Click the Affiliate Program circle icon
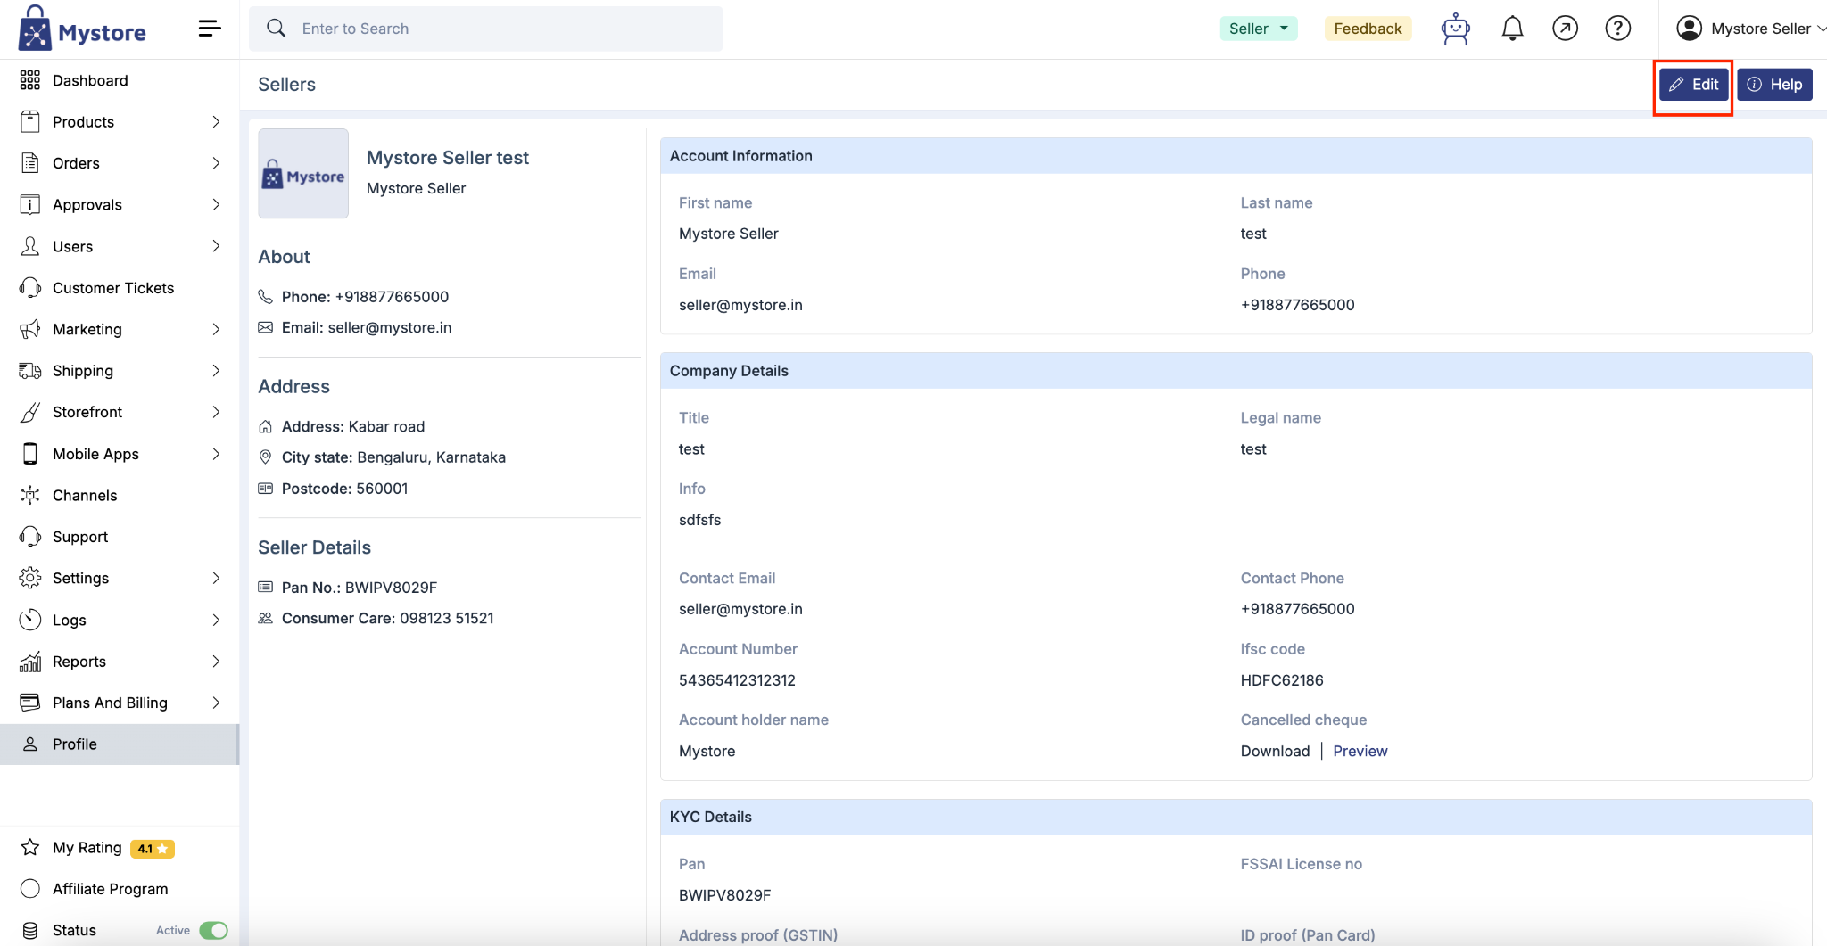The height and width of the screenshot is (946, 1827). pyautogui.click(x=30, y=889)
